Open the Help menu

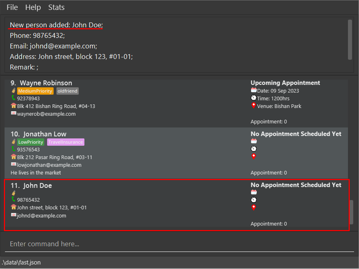click(33, 8)
